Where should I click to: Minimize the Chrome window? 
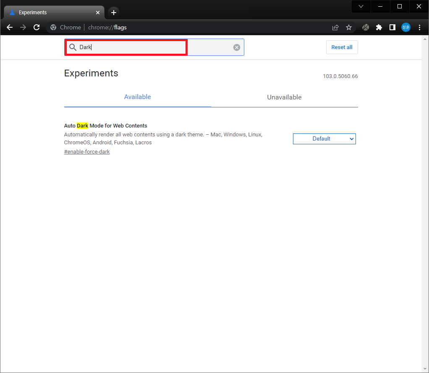tap(380, 6)
